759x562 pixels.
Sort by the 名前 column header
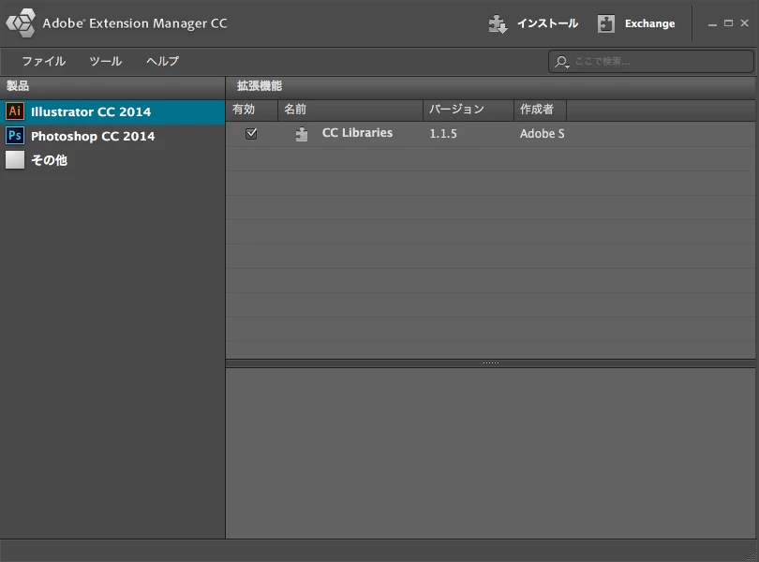click(350, 110)
